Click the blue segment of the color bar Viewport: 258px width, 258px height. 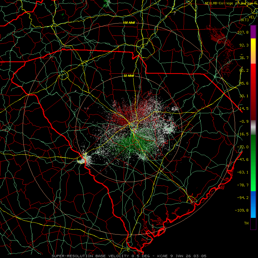click(x=253, y=204)
